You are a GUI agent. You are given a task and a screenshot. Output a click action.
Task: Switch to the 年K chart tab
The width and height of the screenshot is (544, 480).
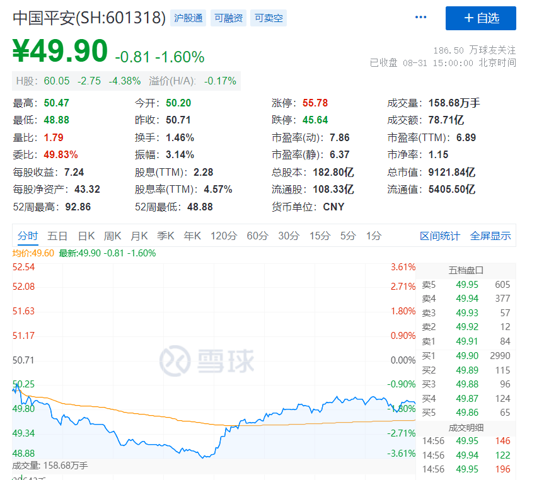[x=192, y=236]
